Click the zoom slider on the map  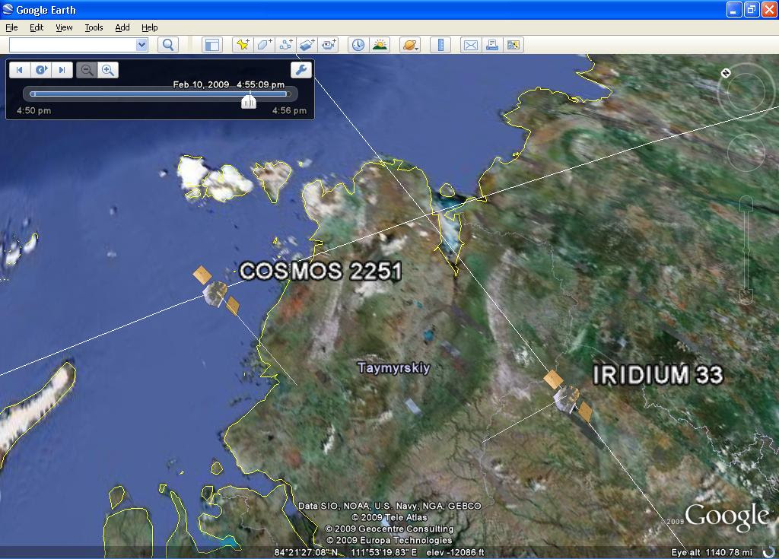pos(746,250)
